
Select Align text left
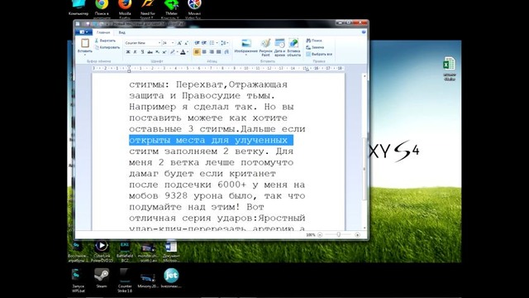tap(197, 52)
